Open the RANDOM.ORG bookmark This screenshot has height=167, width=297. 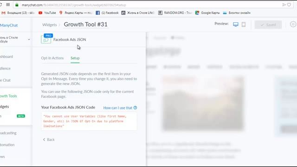point(175,13)
